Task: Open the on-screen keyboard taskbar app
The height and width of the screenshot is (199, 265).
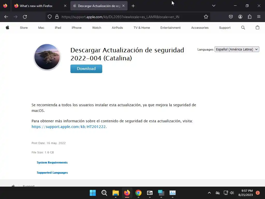Action: coord(161,193)
